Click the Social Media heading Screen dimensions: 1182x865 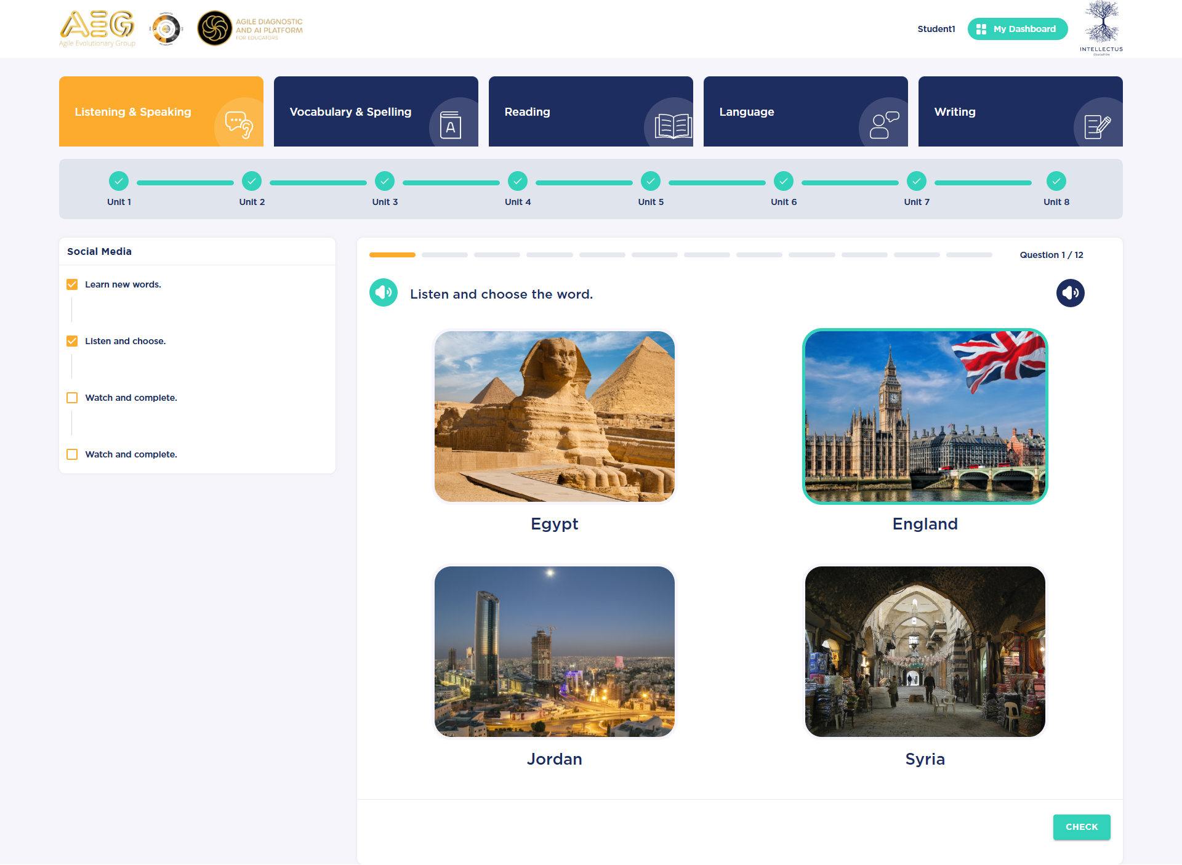click(99, 251)
